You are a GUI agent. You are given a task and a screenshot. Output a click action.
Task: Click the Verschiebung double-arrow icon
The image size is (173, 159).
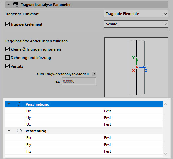pyautogui.click(x=19, y=104)
